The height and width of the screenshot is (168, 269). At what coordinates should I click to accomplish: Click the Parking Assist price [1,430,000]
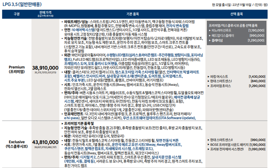tap(257, 77)
